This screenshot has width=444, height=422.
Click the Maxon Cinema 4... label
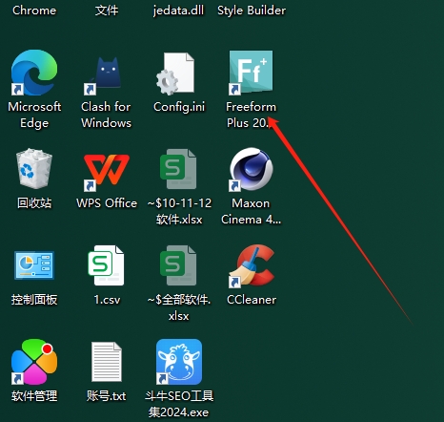point(251,211)
